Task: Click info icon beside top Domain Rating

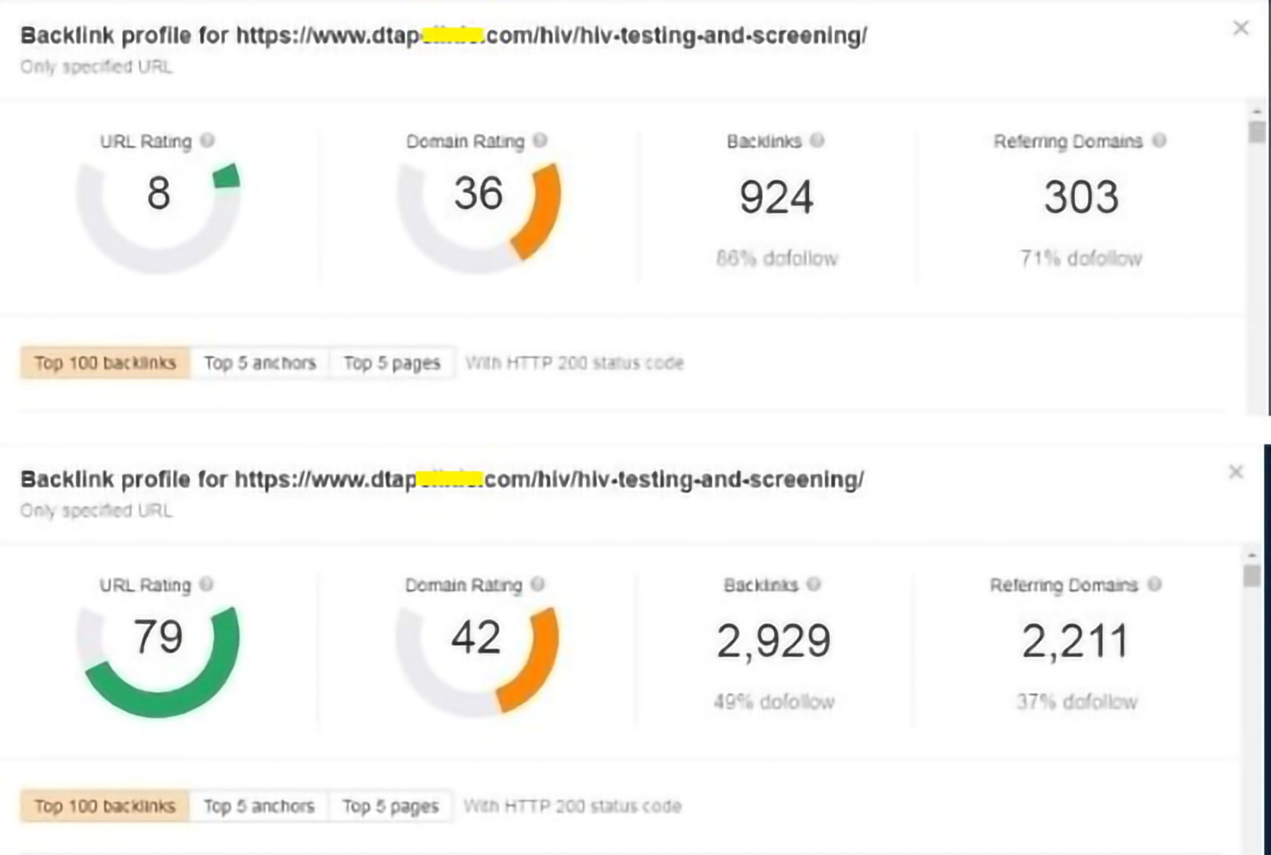Action: (x=540, y=141)
